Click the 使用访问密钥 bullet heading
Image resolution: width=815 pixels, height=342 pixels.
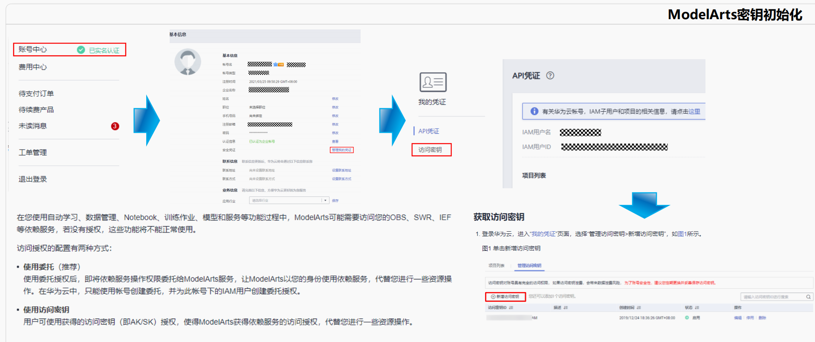pyautogui.click(x=46, y=310)
